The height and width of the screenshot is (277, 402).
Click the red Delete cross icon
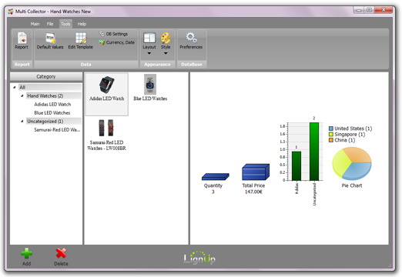[x=61, y=253]
